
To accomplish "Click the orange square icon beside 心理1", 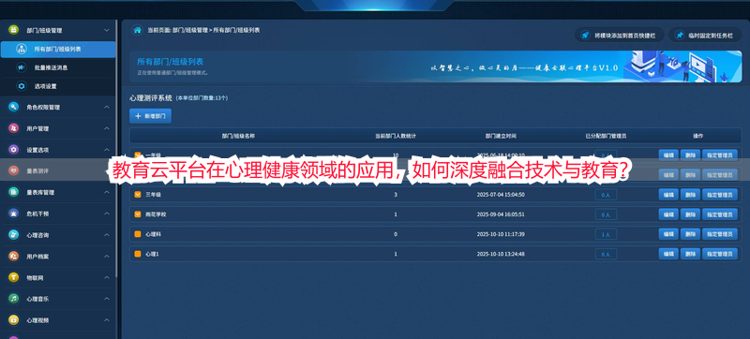I will tap(138, 254).
